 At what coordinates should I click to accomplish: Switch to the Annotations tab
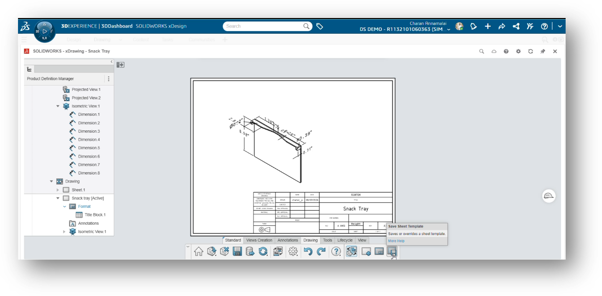(288, 240)
